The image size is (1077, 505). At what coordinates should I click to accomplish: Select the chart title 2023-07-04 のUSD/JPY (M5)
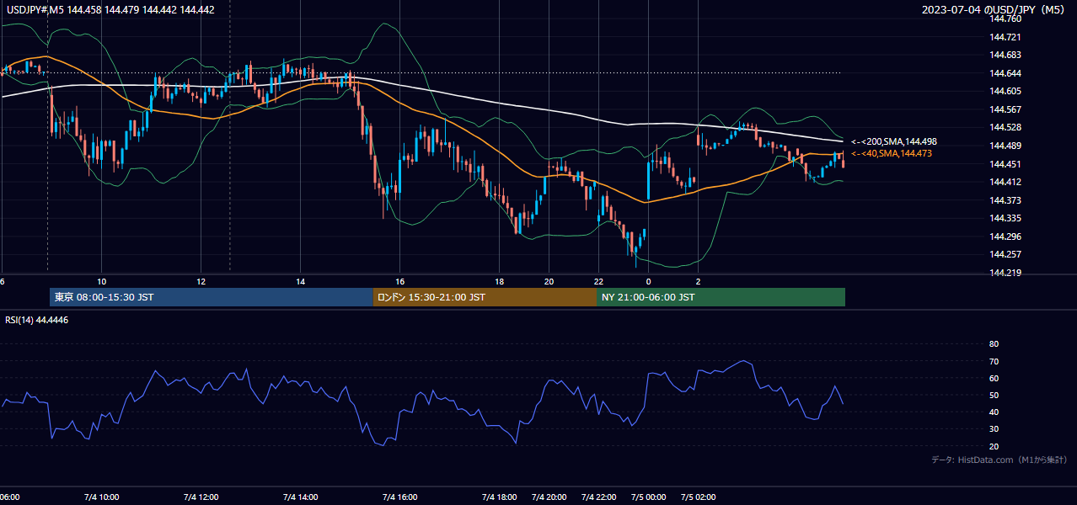click(994, 9)
